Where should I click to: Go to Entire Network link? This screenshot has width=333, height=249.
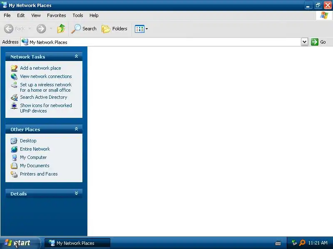point(35,149)
